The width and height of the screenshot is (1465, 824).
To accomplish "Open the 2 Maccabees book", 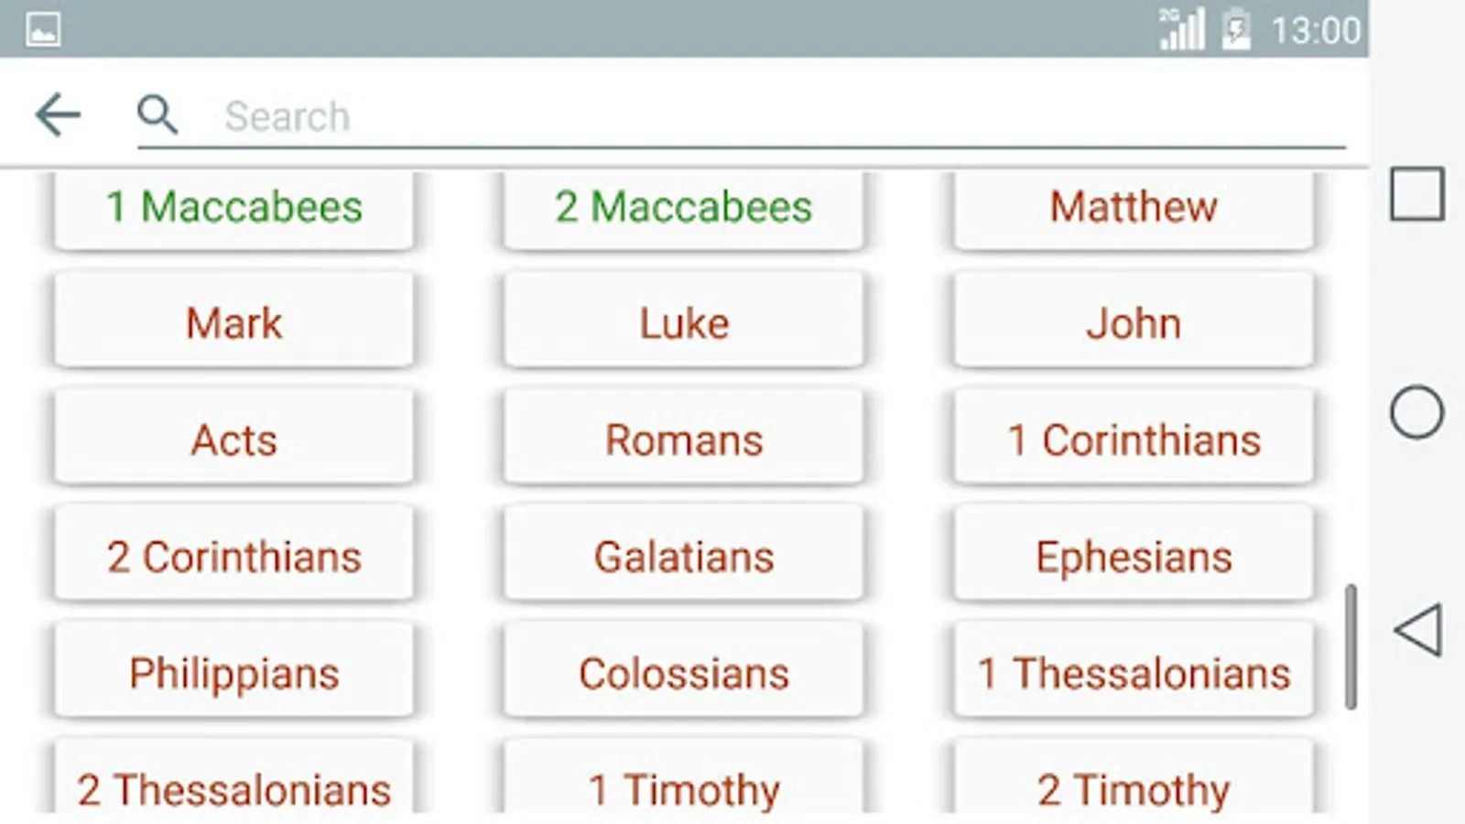I will pos(684,208).
